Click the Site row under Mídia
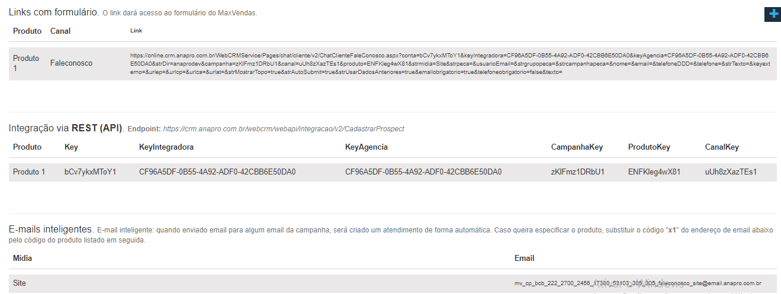The image size is (781, 294). pos(20,283)
